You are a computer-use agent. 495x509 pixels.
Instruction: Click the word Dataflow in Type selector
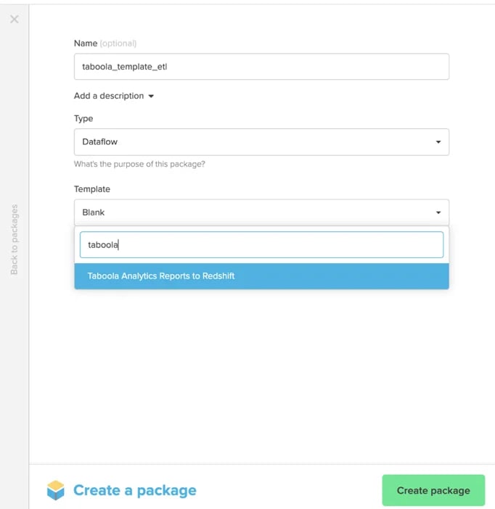point(99,142)
